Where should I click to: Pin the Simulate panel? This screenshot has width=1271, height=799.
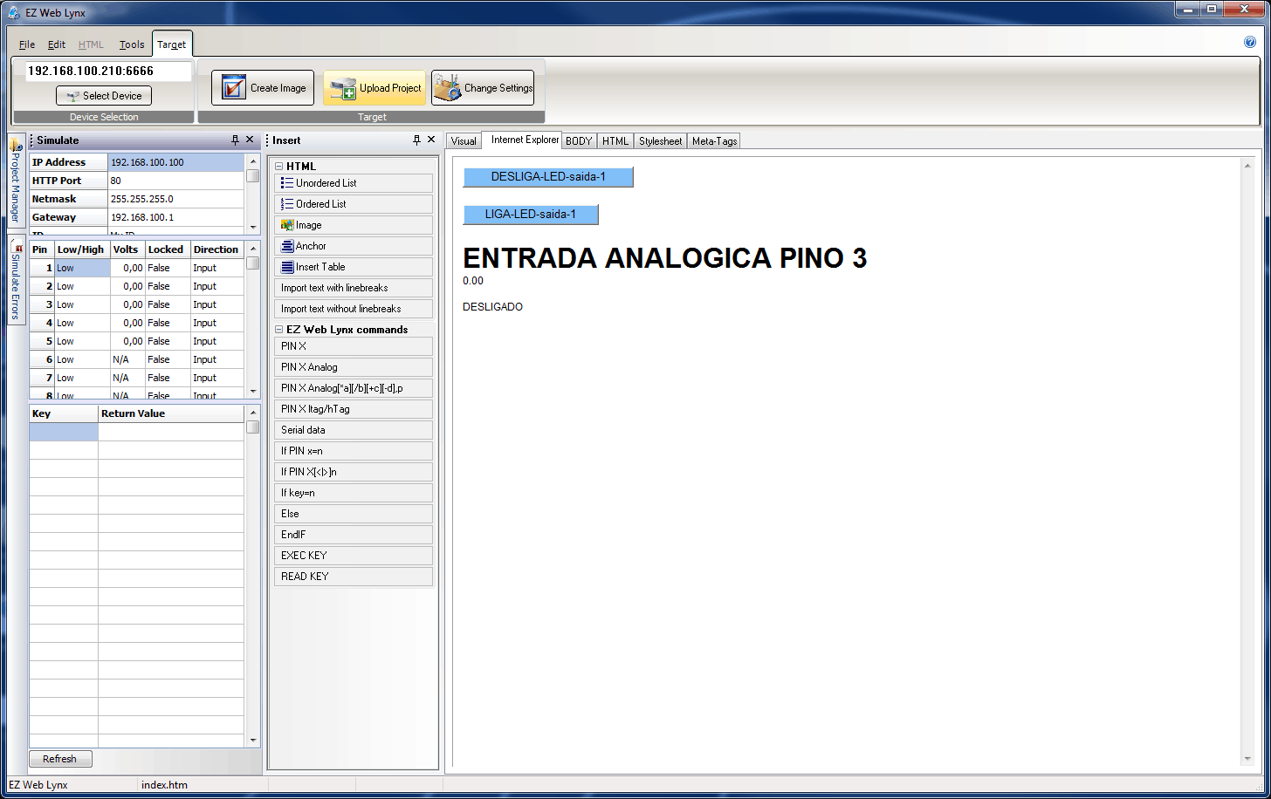click(x=235, y=140)
